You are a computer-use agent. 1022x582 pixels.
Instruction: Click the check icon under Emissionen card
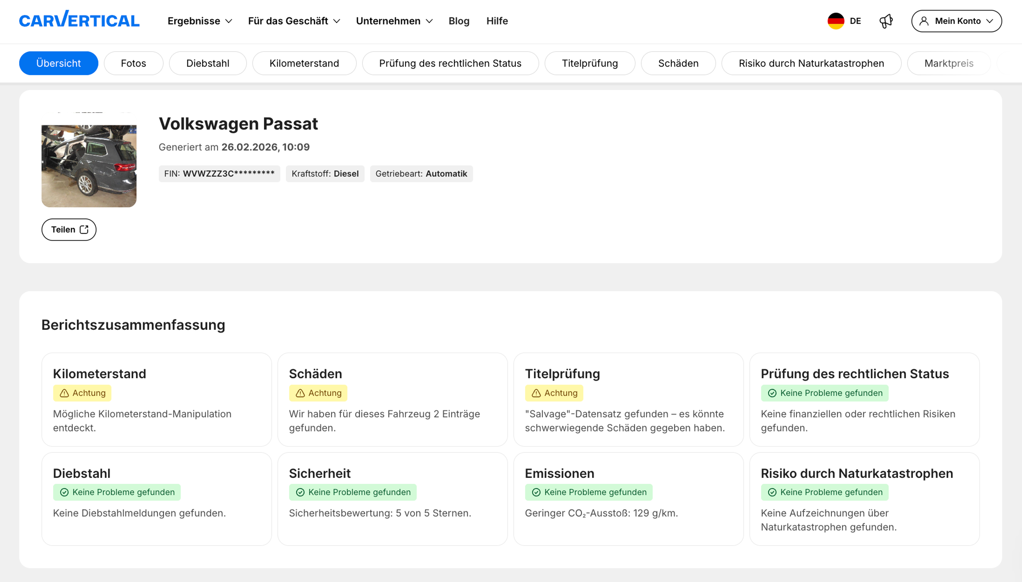(x=536, y=493)
